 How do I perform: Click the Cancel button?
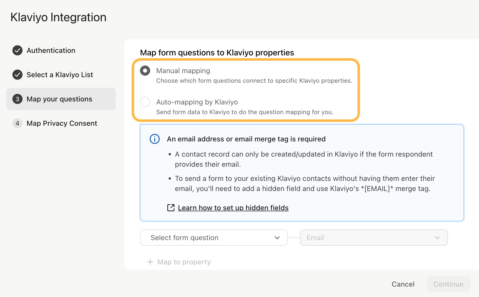point(403,284)
